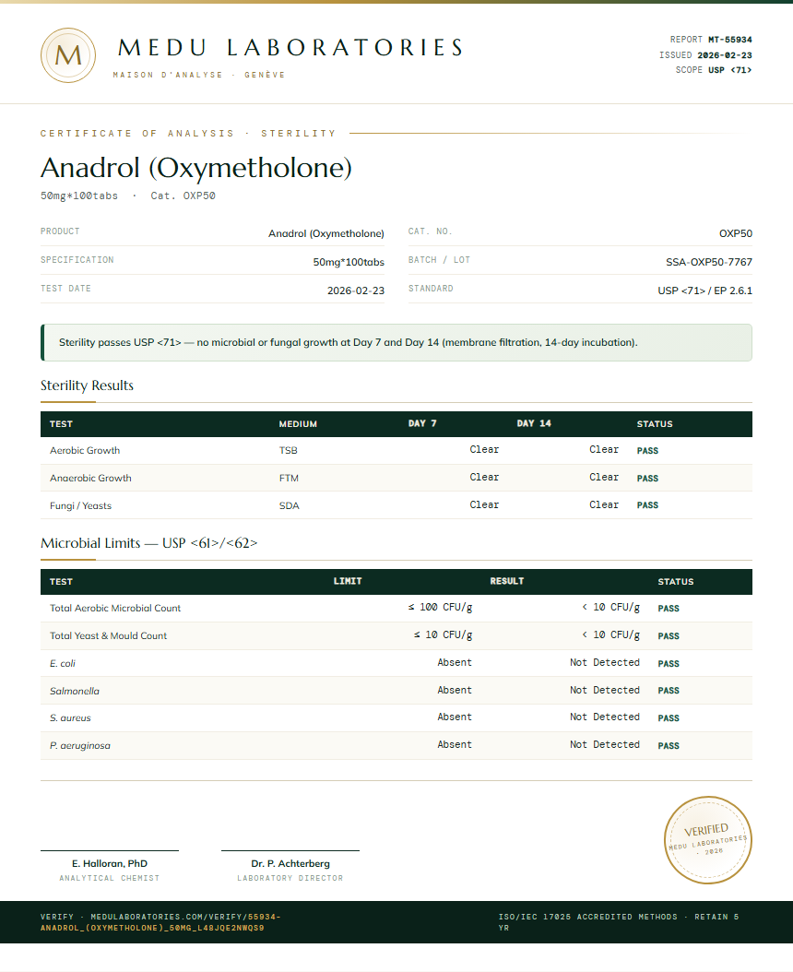Click the sterility passes summary banner

coord(396,342)
